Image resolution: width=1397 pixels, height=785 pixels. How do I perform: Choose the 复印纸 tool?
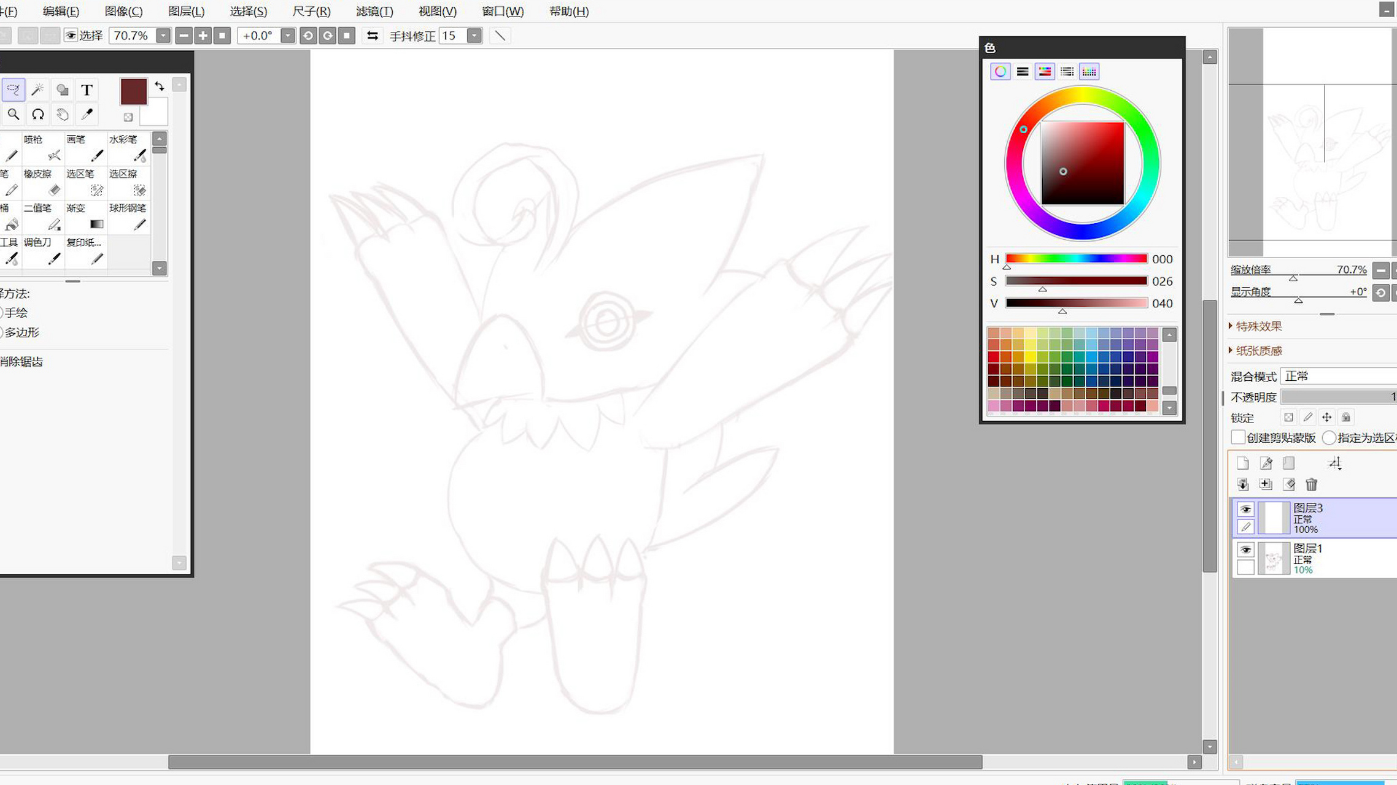tap(86, 251)
